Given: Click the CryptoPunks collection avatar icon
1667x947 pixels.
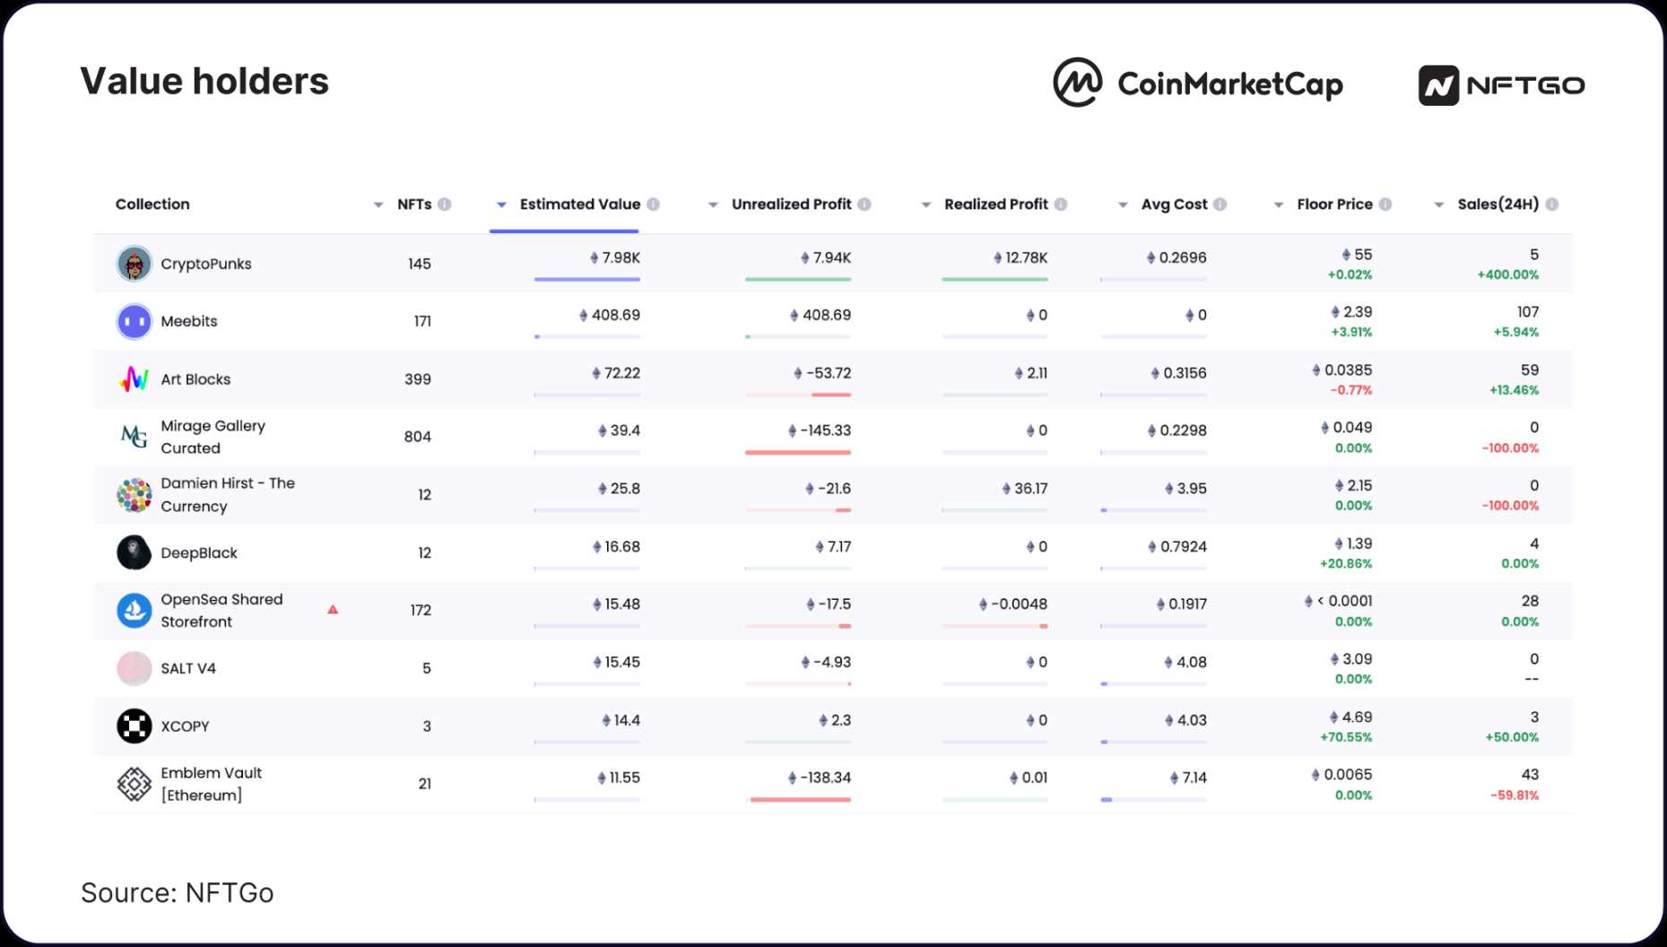Looking at the screenshot, I should pos(134,264).
